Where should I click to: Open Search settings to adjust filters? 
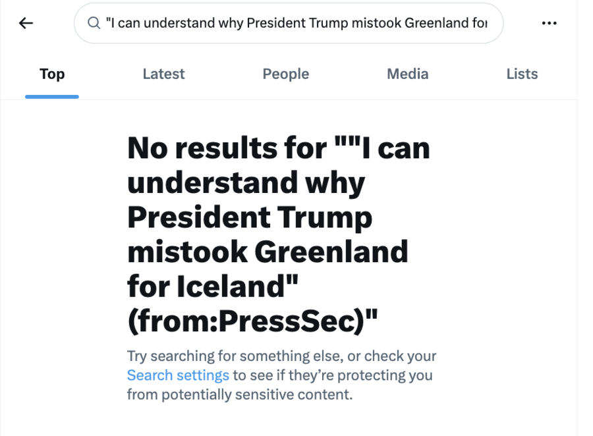(x=178, y=375)
